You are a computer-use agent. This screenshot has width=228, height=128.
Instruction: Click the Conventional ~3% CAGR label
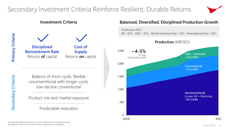[193, 68]
